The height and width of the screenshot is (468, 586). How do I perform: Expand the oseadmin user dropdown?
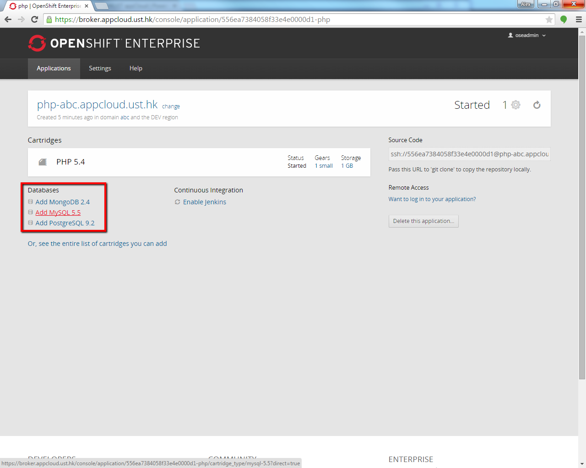point(527,35)
